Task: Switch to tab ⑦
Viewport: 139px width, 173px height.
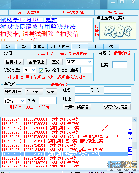Action: coord(111,47)
